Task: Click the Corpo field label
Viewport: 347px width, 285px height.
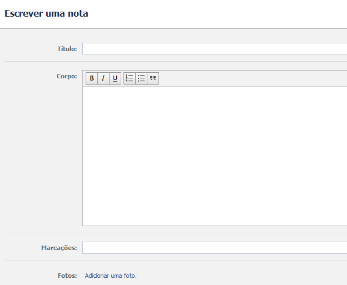Action: pyautogui.click(x=67, y=76)
